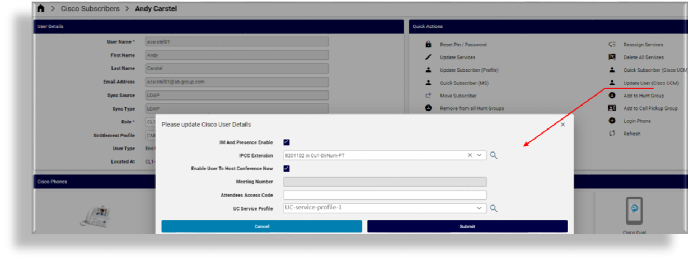The width and height of the screenshot is (689, 262).
Task: Click the Move Subscriber arrow icon
Action: pyautogui.click(x=428, y=96)
